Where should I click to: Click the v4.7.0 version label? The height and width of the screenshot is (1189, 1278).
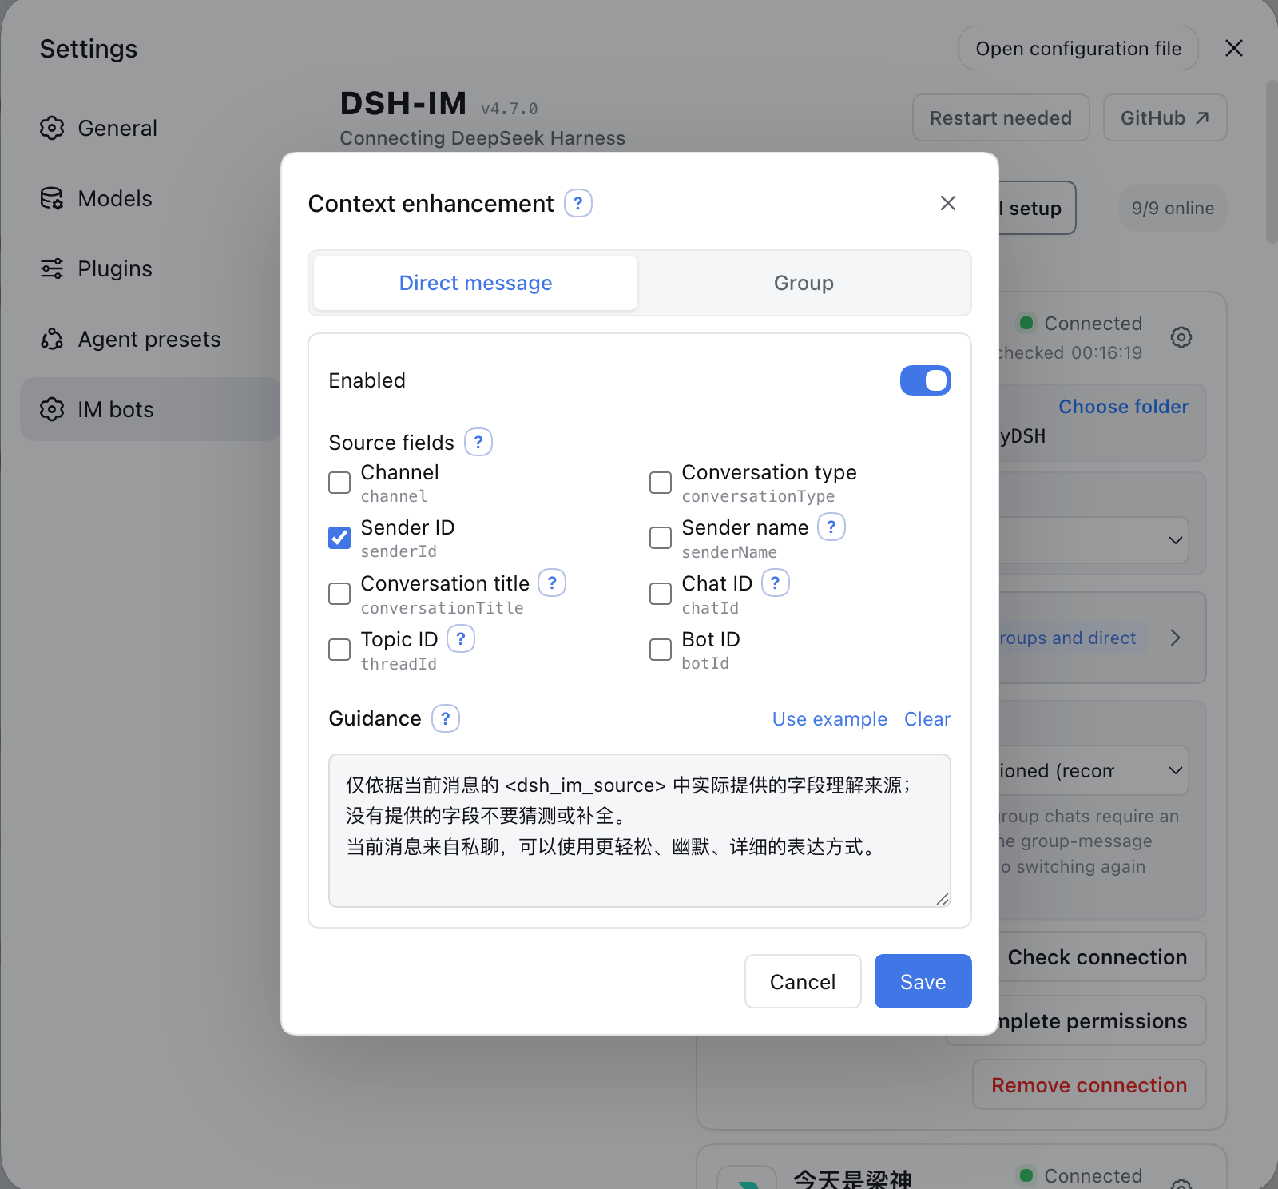pos(510,109)
